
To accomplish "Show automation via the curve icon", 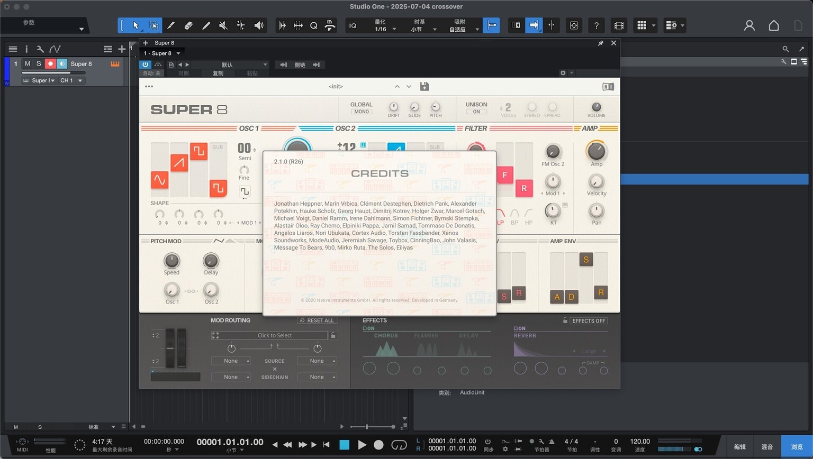I will pos(55,49).
